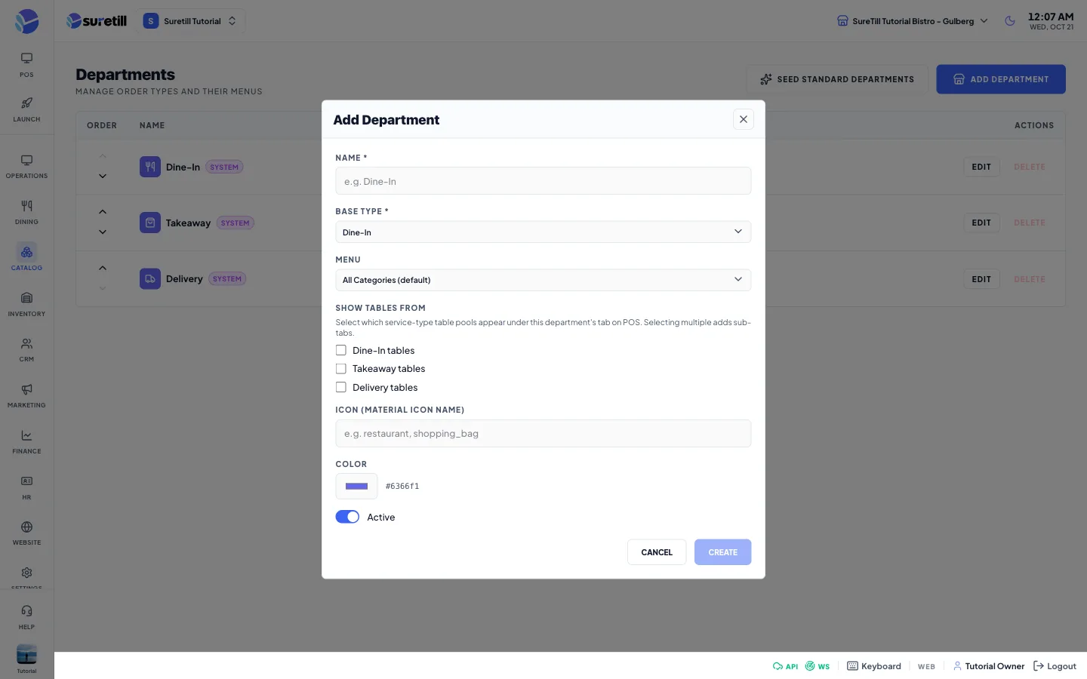The width and height of the screenshot is (1087, 679).
Task: Turn off the Active toggle
Action: pos(347,517)
